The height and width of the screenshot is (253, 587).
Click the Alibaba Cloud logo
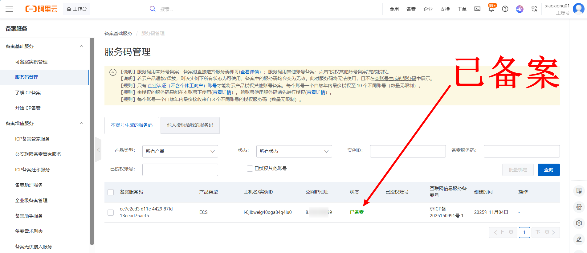[x=41, y=9]
